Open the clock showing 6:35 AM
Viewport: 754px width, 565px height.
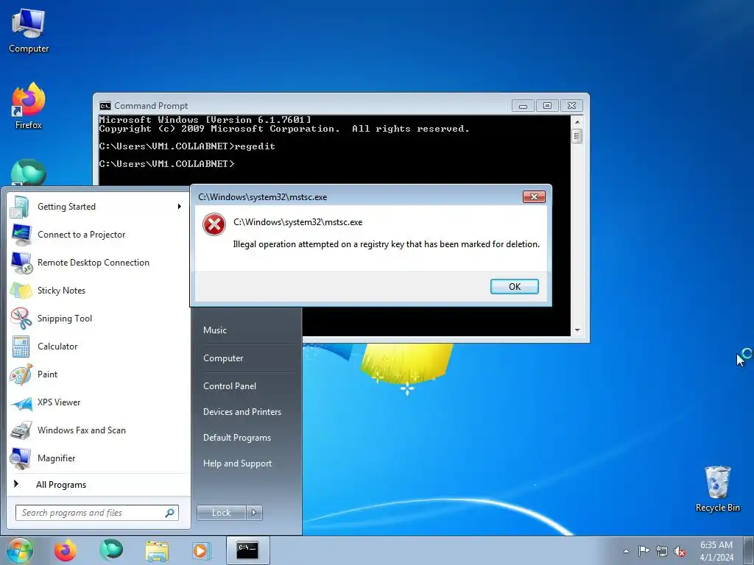click(716, 551)
